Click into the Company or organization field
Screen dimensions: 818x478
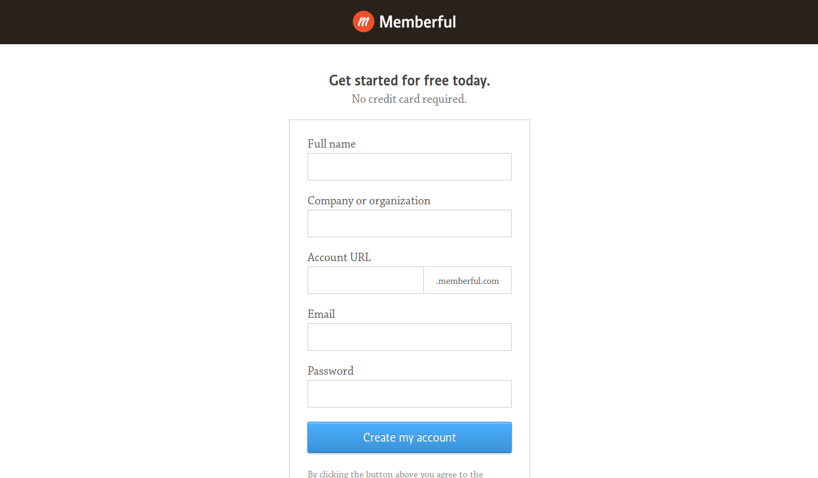[409, 223]
